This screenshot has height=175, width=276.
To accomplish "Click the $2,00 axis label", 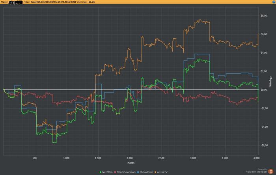I will [264, 71].
